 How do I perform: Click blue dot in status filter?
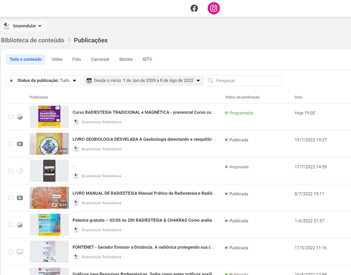tap(11, 80)
